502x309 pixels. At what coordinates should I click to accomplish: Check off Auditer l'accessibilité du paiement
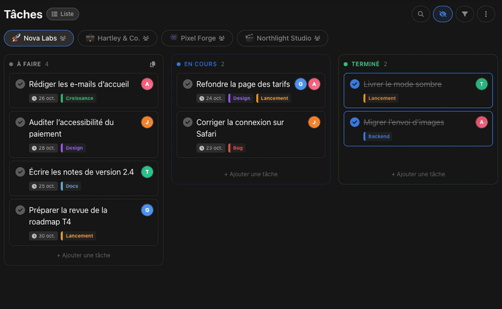[20, 122]
